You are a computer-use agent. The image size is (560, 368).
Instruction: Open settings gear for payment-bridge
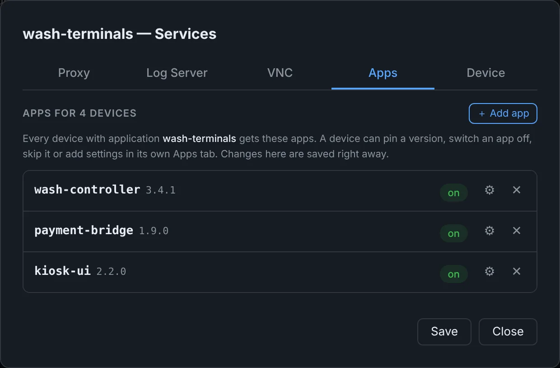pos(490,231)
